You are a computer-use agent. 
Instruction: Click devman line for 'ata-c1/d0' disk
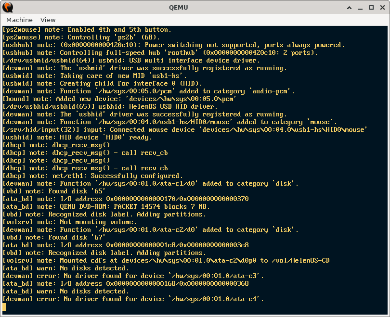[151, 184]
